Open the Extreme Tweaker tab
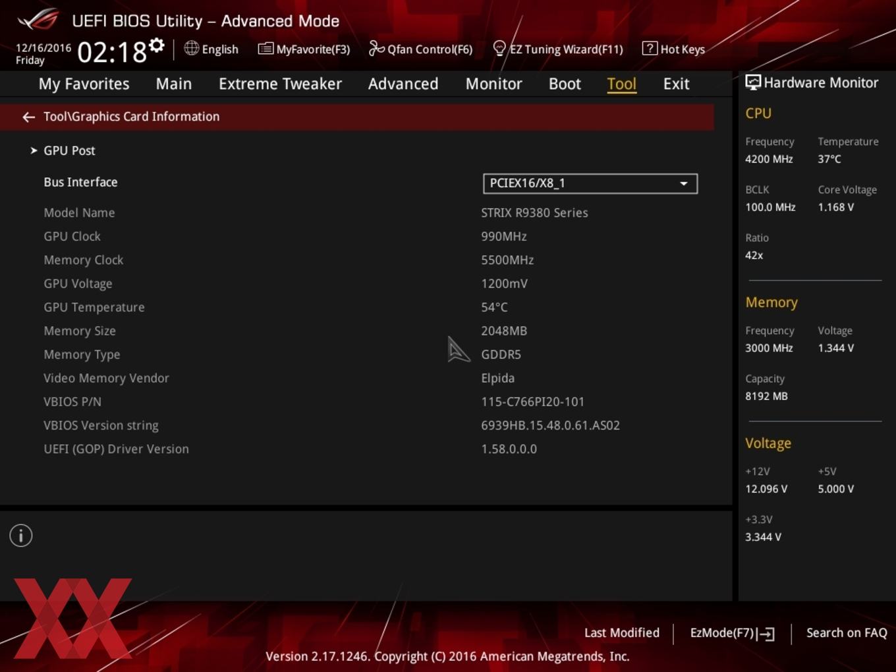Image resolution: width=896 pixels, height=672 pixels. [x=280, y=84]
